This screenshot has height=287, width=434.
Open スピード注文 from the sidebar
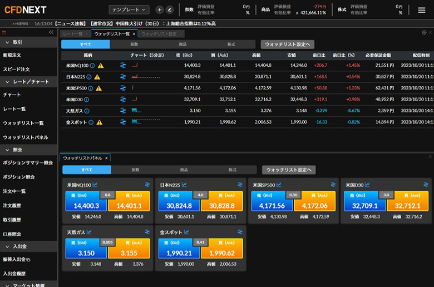[x=17, y=69]
